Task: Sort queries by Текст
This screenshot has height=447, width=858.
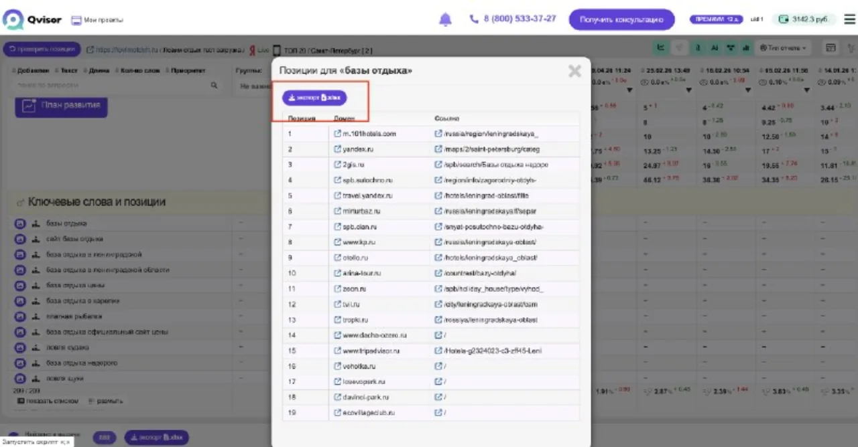Action: click(66, 70)
